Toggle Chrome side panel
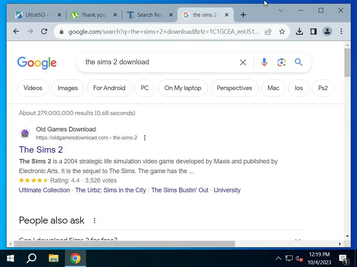This screenshot has height=267, width=357. (x=313, y=31)
